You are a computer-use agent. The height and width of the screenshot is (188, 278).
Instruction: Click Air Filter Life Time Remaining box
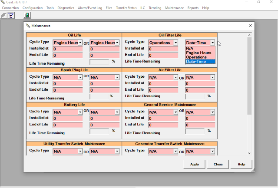click(195, 96)
